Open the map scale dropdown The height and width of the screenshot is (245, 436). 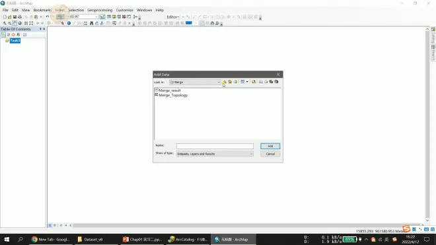point(96,17)
